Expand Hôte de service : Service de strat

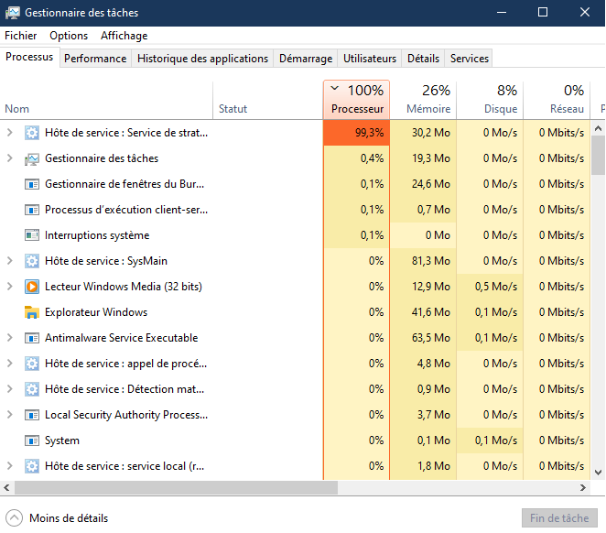pyautogui.click(x=10, y=133)
